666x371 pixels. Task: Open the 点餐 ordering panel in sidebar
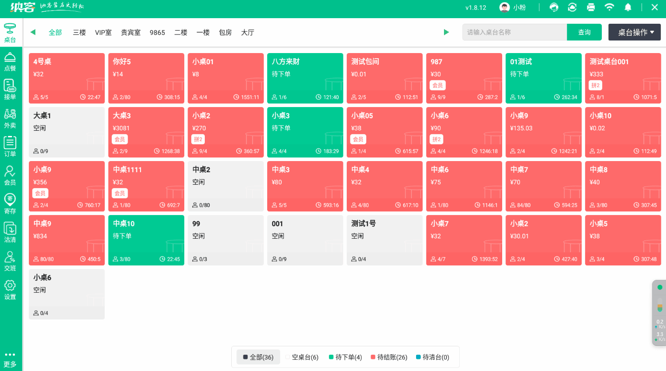[10, 62]
